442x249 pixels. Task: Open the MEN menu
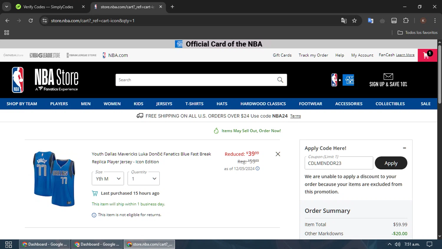[x=86, y=104]
